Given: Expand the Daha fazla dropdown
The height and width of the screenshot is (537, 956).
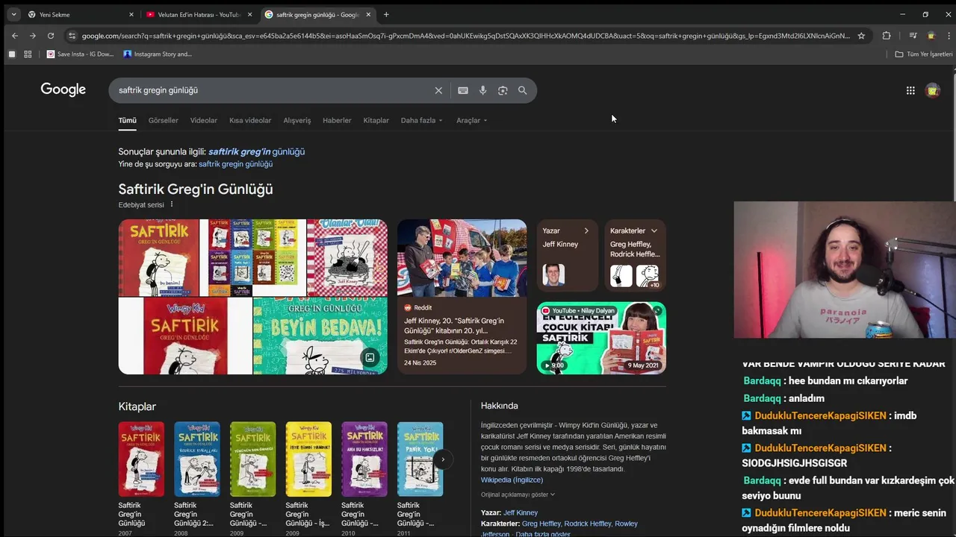Looking at the screenshot, I should point(422,120).
